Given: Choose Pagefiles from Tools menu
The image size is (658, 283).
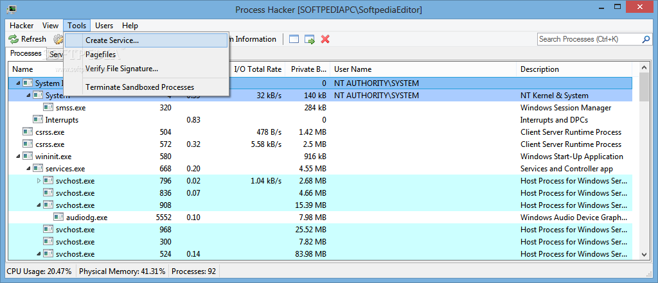Looking at the screenshot, I should click(147, 55).
